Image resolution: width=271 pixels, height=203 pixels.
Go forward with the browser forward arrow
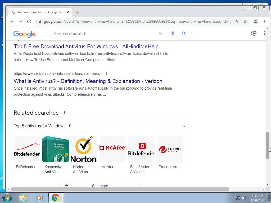[x=21, y=21]
